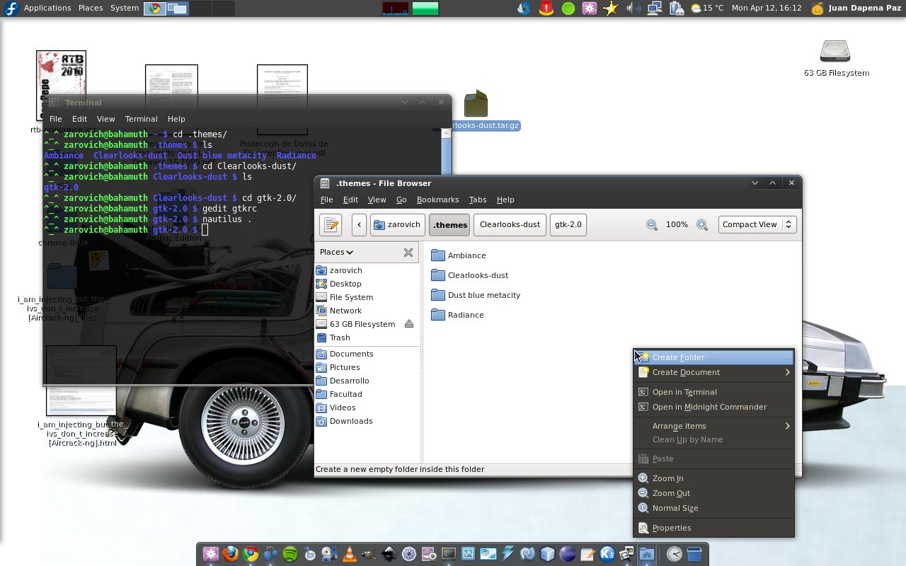
Task: Open the Tabs menu in File Browser
Action: 478,200
